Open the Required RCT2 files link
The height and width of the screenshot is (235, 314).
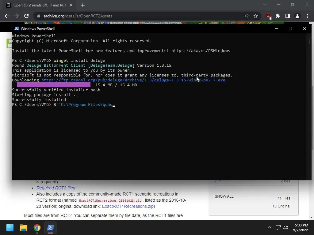pos(56,188)
